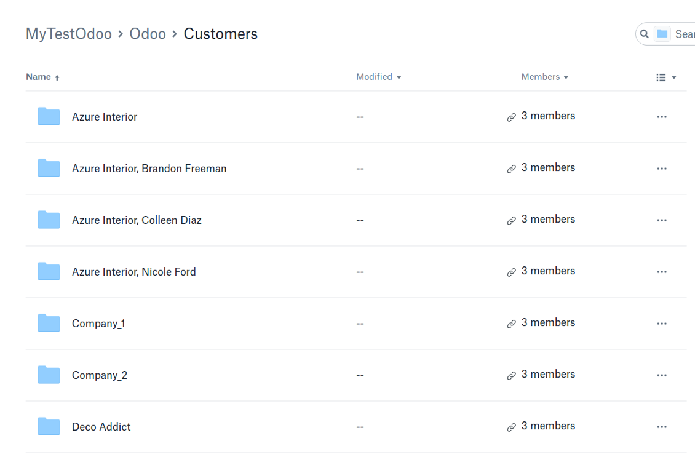Navigate to Odoo breadcrumb folder
Image resolution: width=695 pixels, height=457 pixels.
148,34
